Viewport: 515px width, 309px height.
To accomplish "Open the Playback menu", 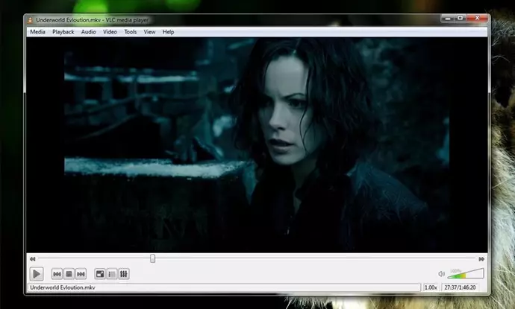I will (63, 32).
